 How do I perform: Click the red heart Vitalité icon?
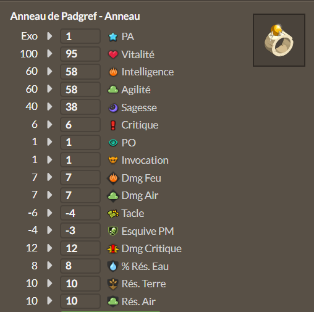click(113, 54)
